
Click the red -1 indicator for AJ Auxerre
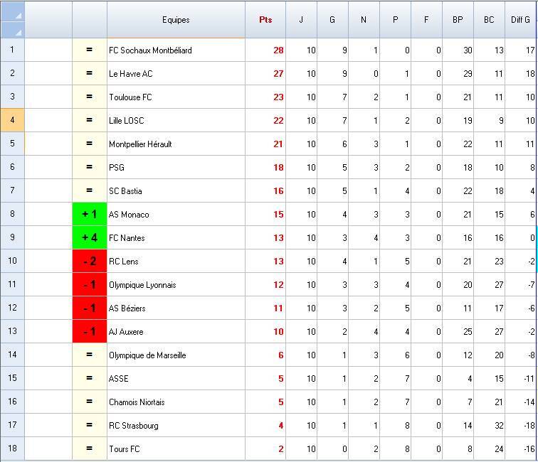(x=90, y=332)
